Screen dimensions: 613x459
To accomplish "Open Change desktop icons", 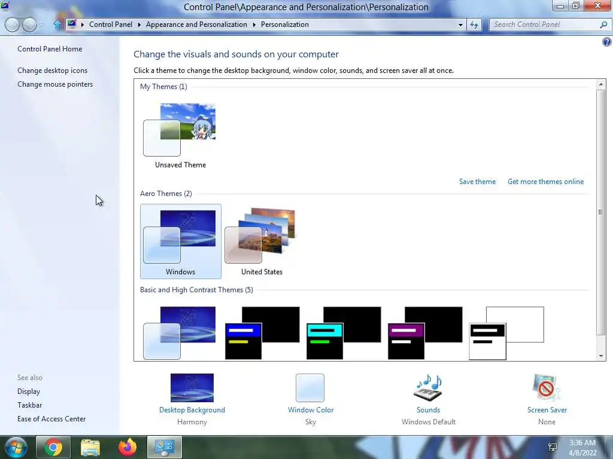I will pyautogui.click(x=53, y=71).
